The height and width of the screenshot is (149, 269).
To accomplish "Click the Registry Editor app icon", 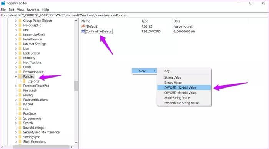I will pyautogui.click(x=3, y=3).
